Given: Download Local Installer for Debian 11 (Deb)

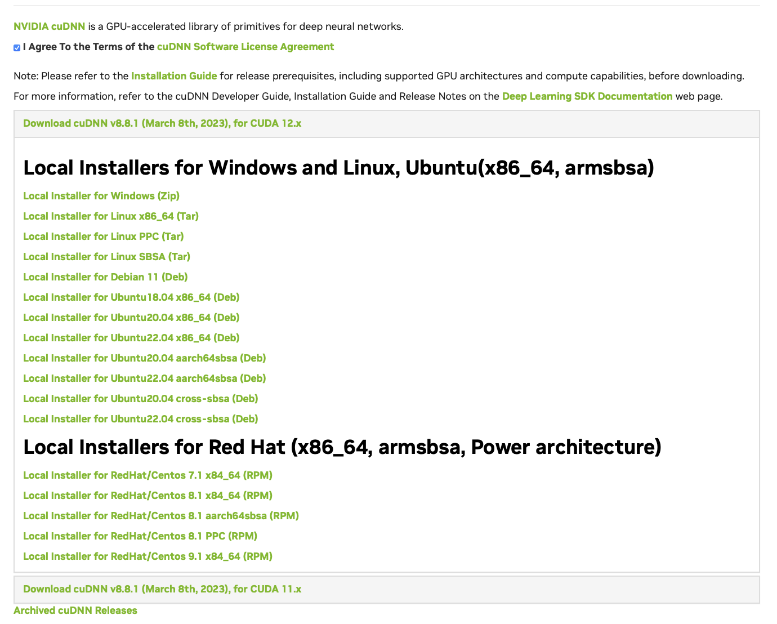Looking at the screenshot, I should click(105, 277).
